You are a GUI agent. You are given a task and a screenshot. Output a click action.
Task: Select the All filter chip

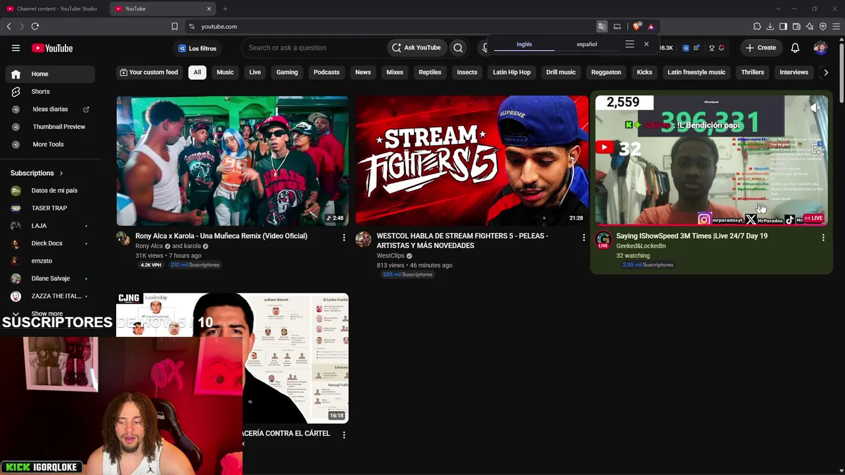(x=197, y=73)
